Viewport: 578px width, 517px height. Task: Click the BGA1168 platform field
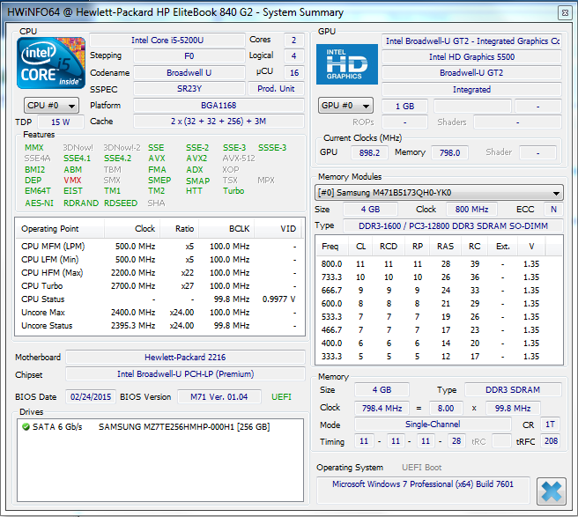tap(219, 106)
